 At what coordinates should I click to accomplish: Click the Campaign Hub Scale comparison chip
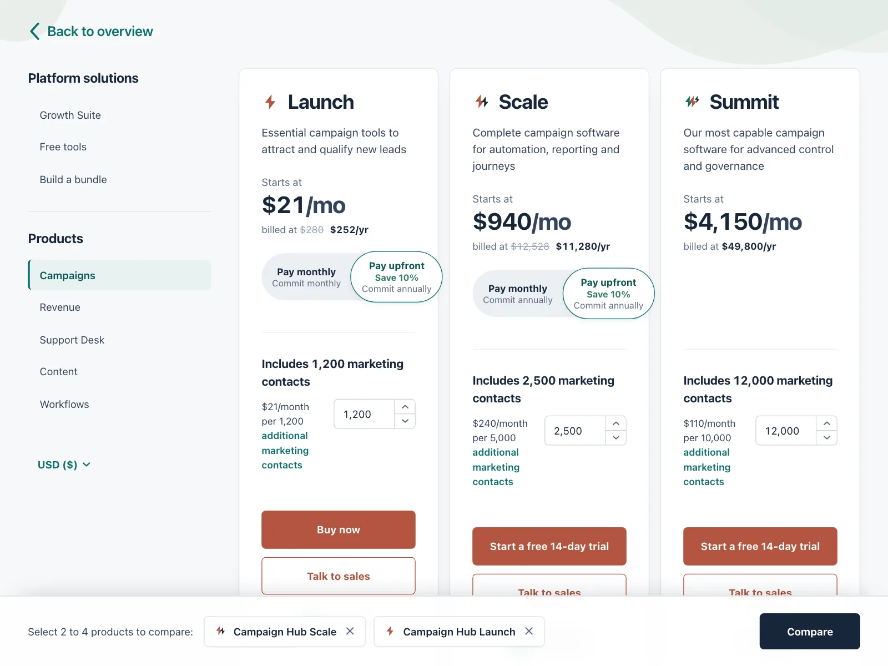pyautogui.click(x=285, y=632)
